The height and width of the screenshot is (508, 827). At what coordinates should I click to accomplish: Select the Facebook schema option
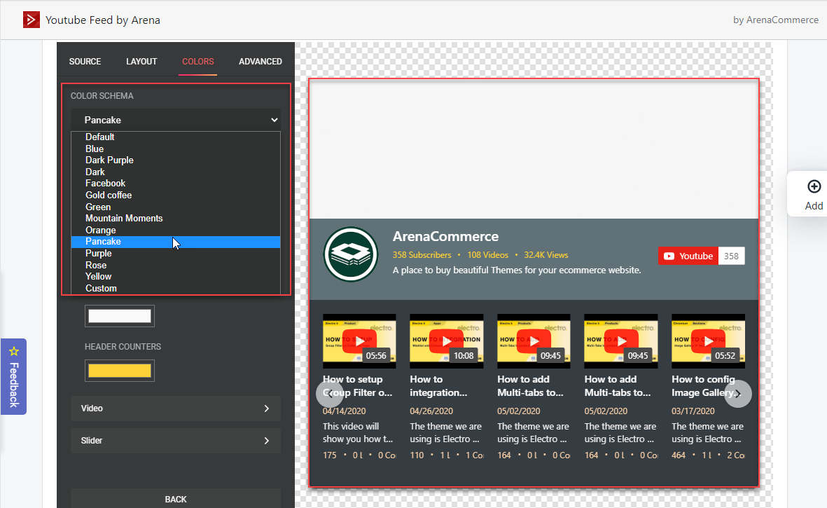click(x=176, y=184)
